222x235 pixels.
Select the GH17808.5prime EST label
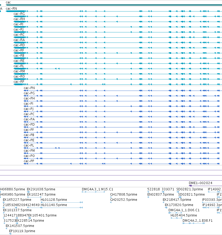(x=124, y=195)
